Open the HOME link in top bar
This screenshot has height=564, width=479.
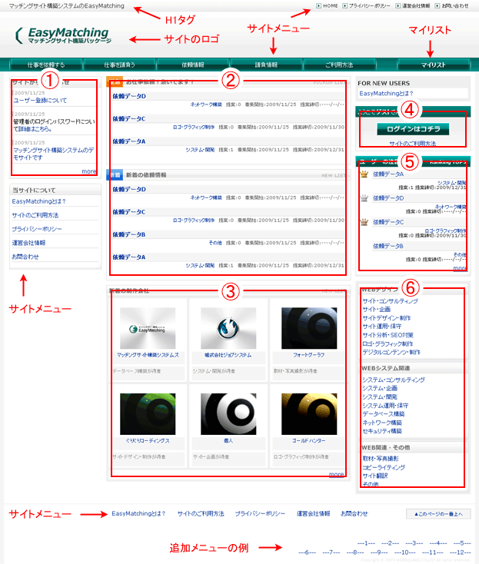click(328, 5)
